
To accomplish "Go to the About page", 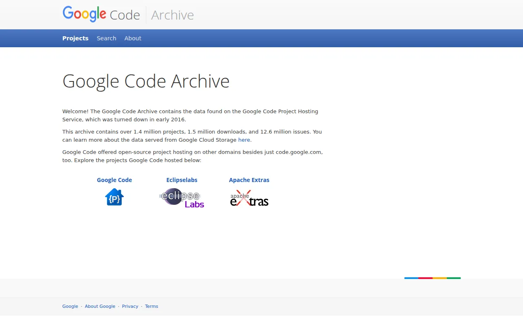I will point(133,38).
